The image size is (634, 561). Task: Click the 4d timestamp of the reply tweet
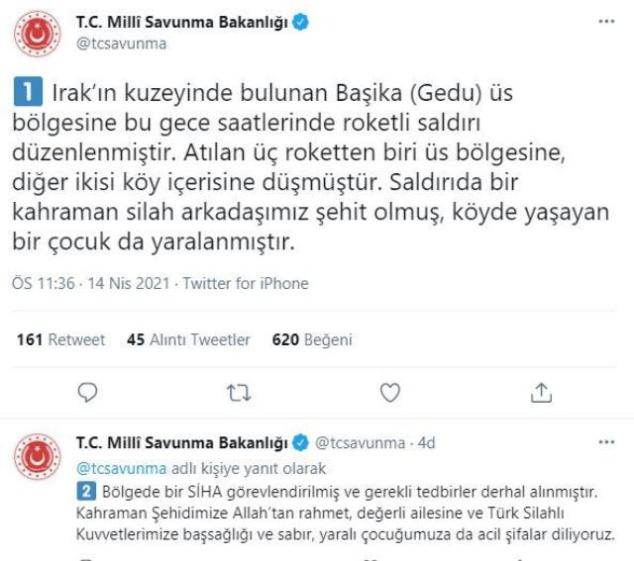click(x=426, y=443)
